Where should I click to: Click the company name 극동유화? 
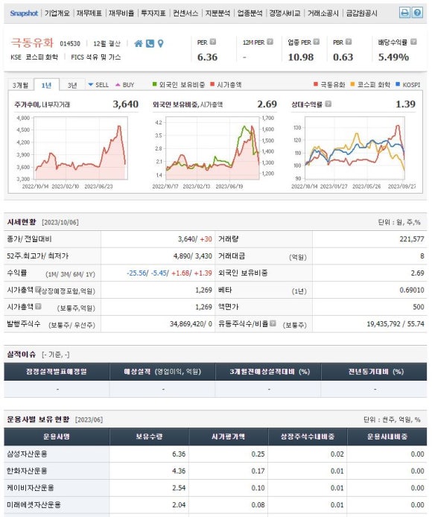[x=32, y=42]
